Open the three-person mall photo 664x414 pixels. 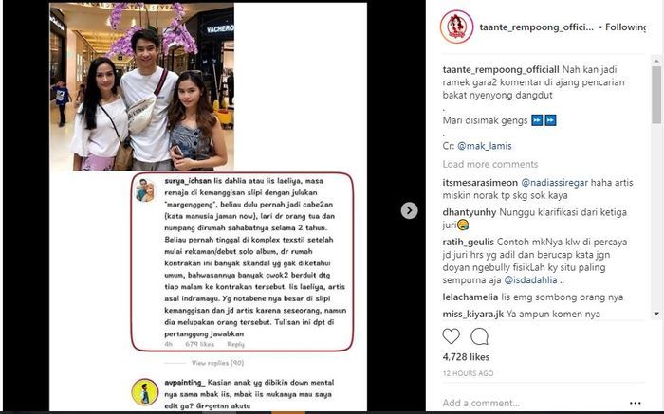(x=142, y=87)
